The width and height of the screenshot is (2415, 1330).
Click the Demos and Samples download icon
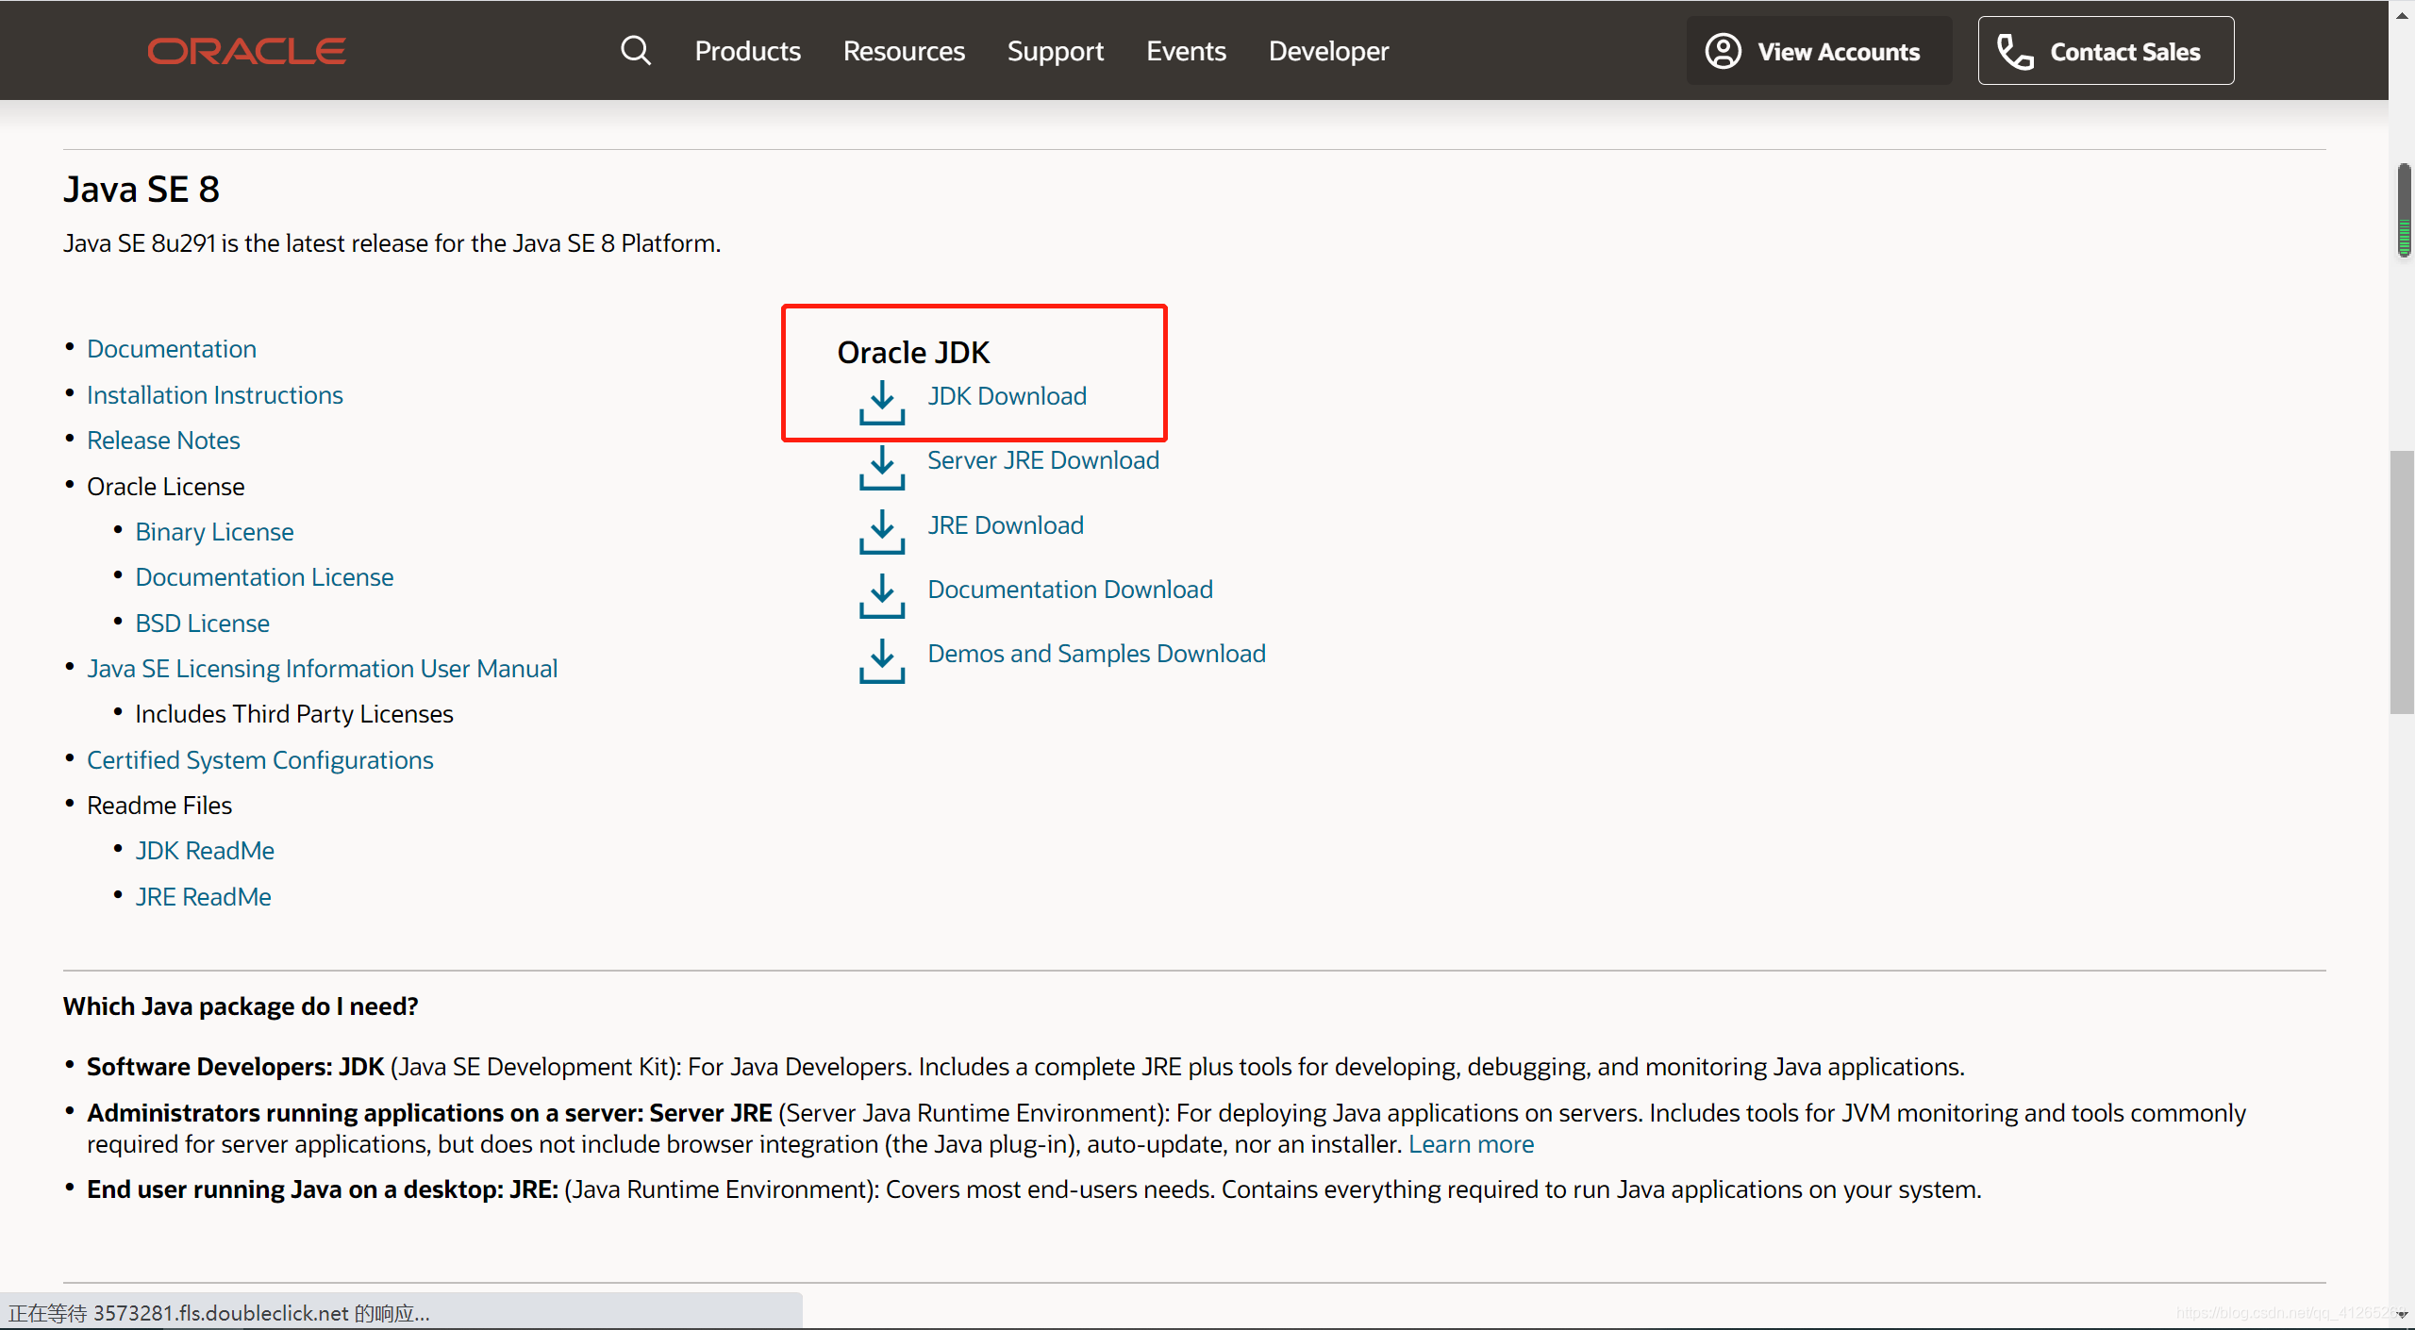881,661
